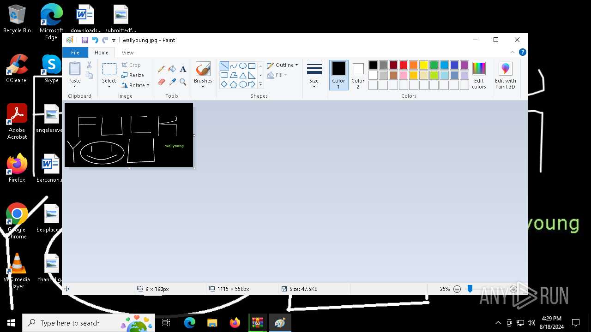Click the Copy icon in Clipboard
This screenshot has height=332, width=591.
[x=90, y=75]
